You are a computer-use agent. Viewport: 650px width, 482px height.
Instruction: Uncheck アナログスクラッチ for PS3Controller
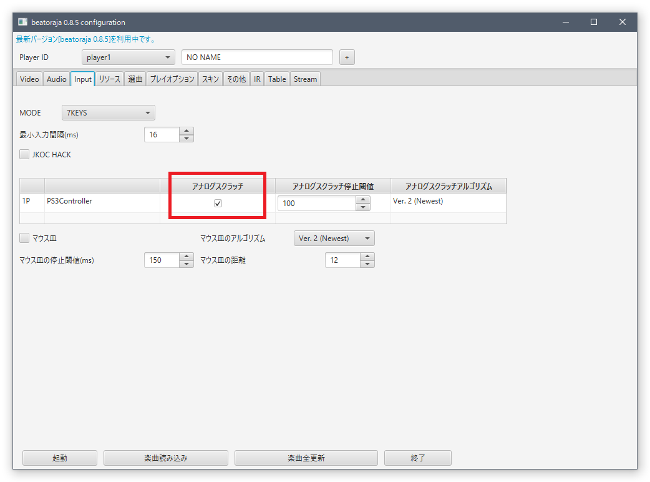click(x=218, y=203)
